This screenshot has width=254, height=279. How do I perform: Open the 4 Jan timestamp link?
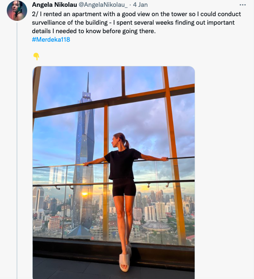(x=140, y=5)
